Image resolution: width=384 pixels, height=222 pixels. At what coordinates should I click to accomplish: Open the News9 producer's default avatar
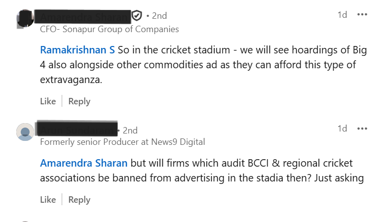coord(25,132)
